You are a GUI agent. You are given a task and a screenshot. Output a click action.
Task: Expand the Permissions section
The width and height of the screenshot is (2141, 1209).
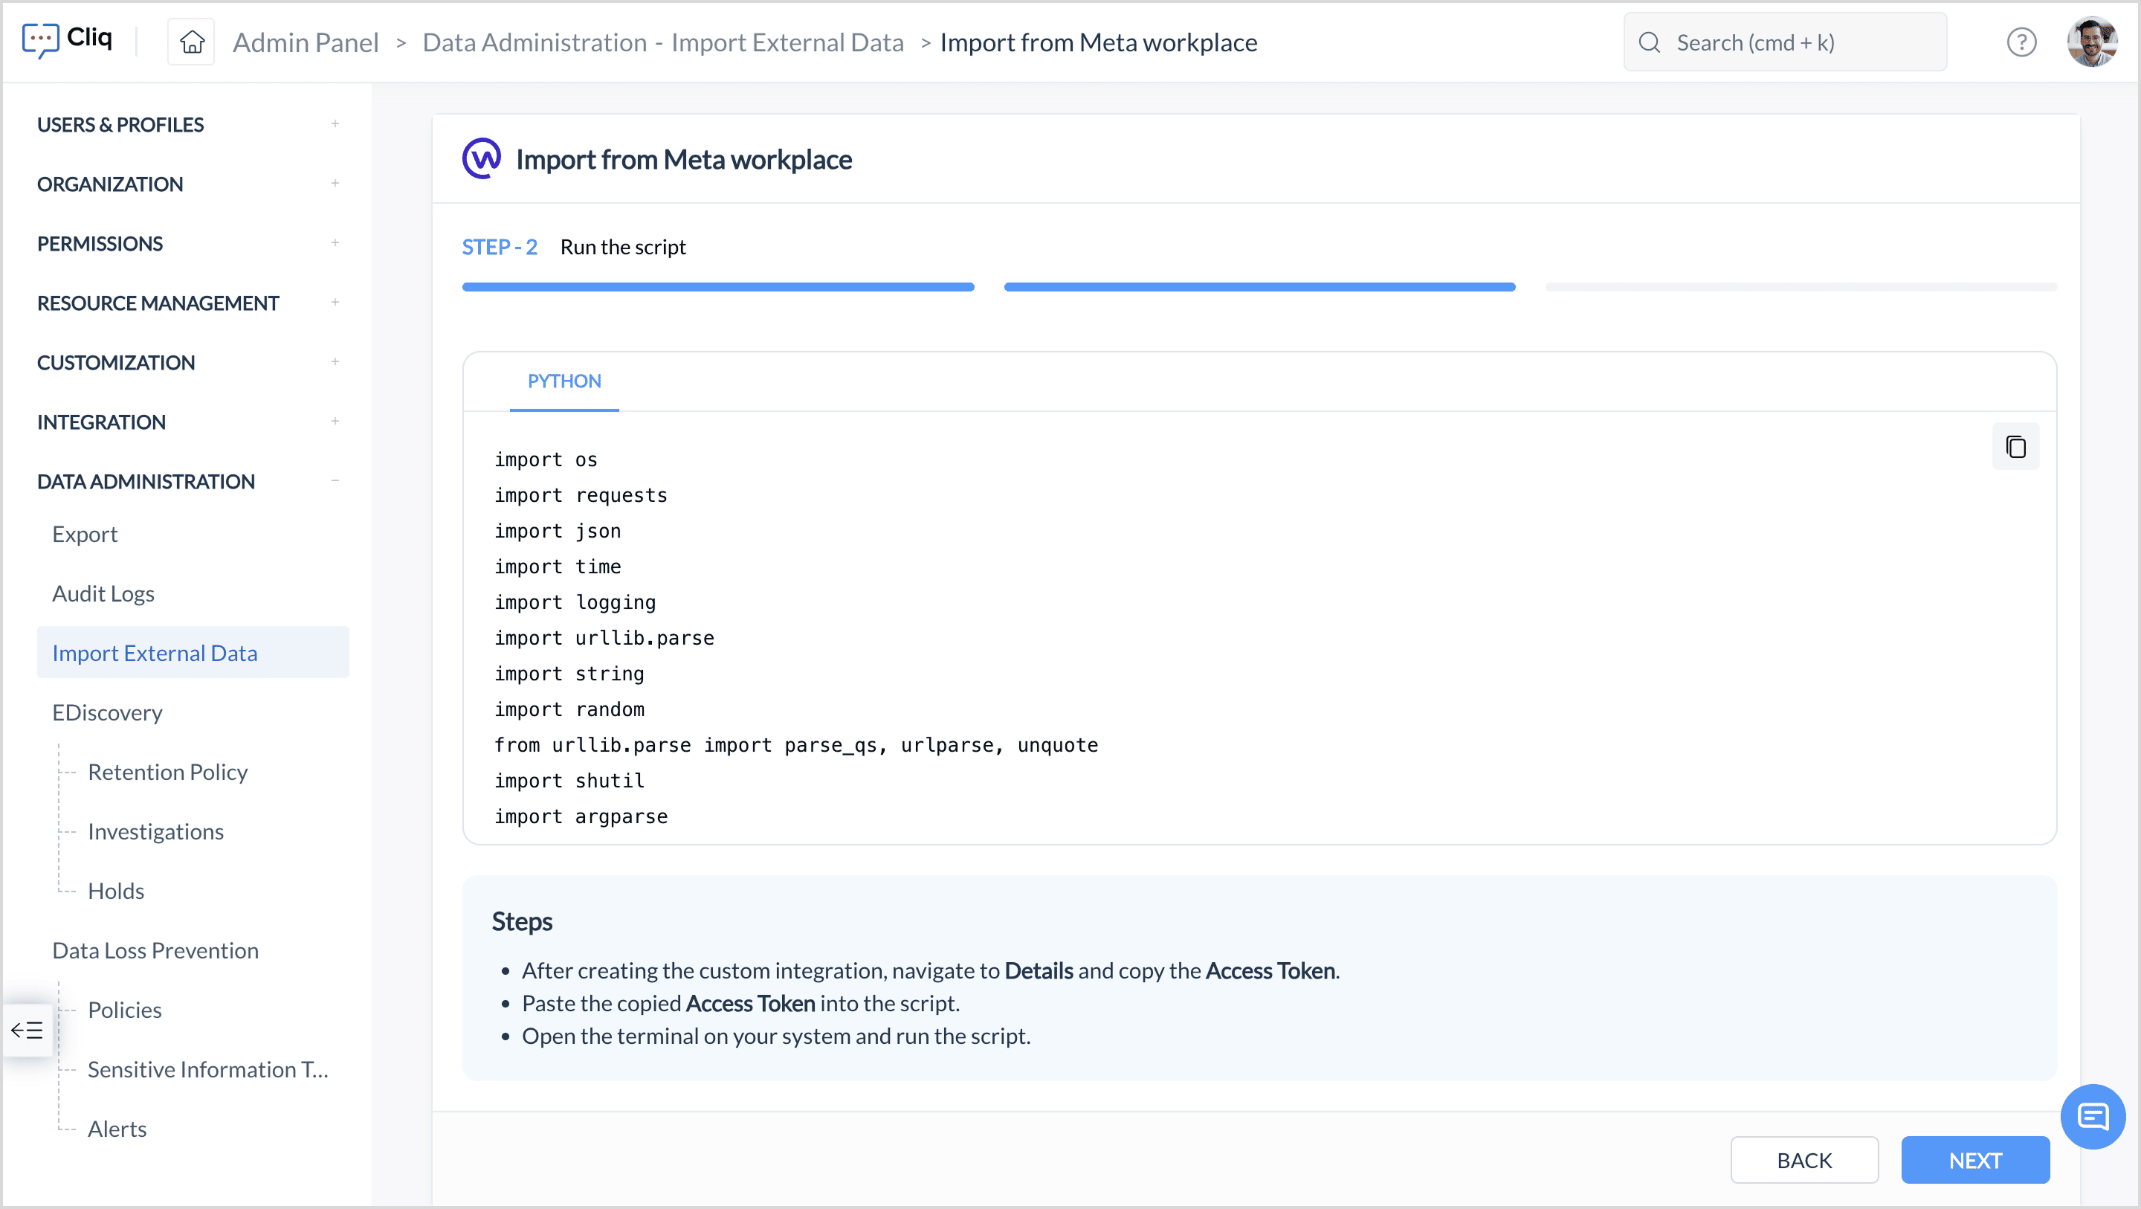335,243
